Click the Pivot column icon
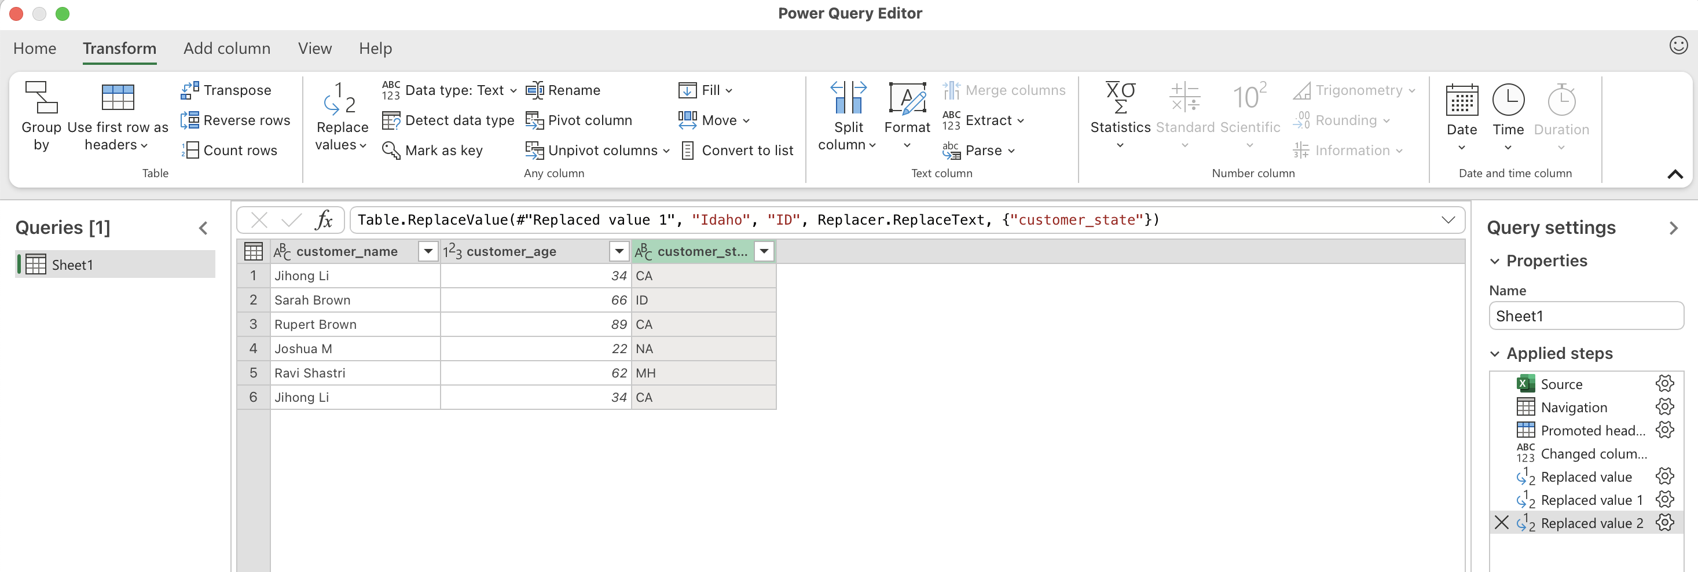 [x=534, y=120]
